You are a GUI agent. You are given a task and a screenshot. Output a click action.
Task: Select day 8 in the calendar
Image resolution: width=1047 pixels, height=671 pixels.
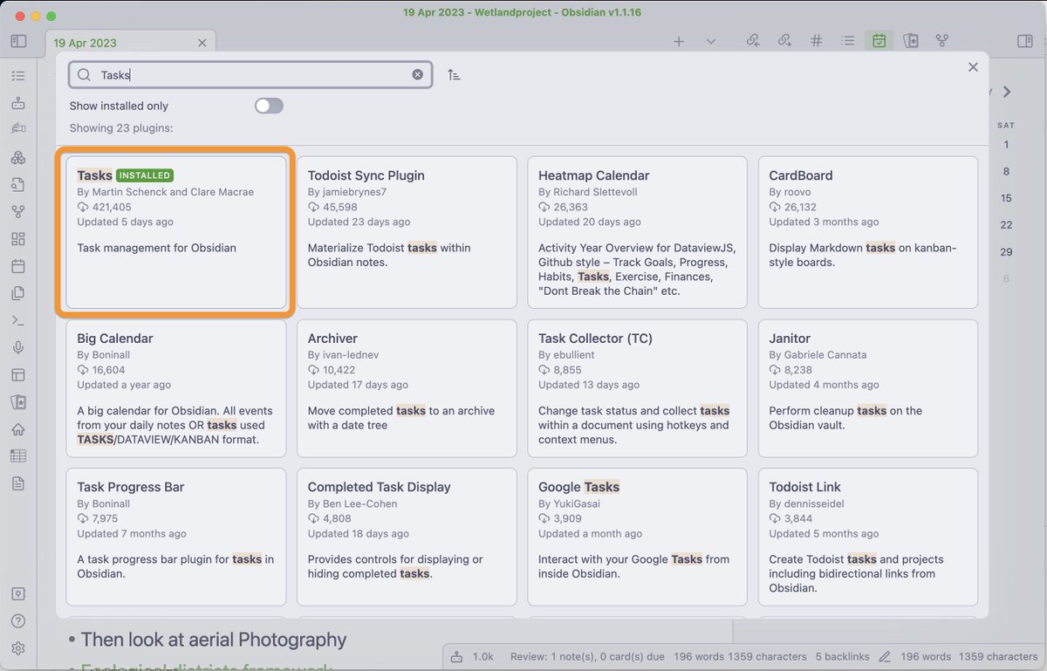tap(1006, 171)
